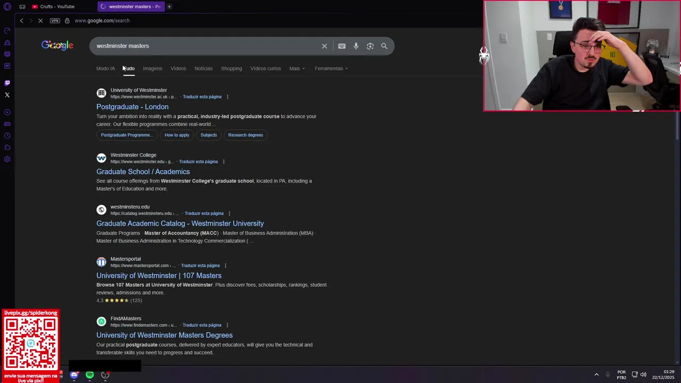Click the address bar URL
681x383 pixels.
click(102, 20)
